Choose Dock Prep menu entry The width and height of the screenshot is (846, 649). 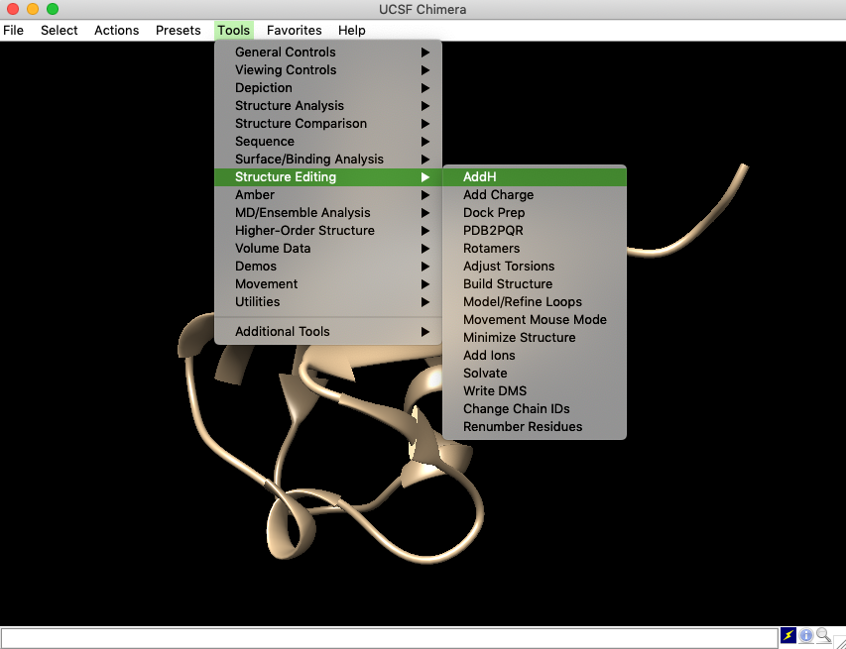tap(494, 213)
